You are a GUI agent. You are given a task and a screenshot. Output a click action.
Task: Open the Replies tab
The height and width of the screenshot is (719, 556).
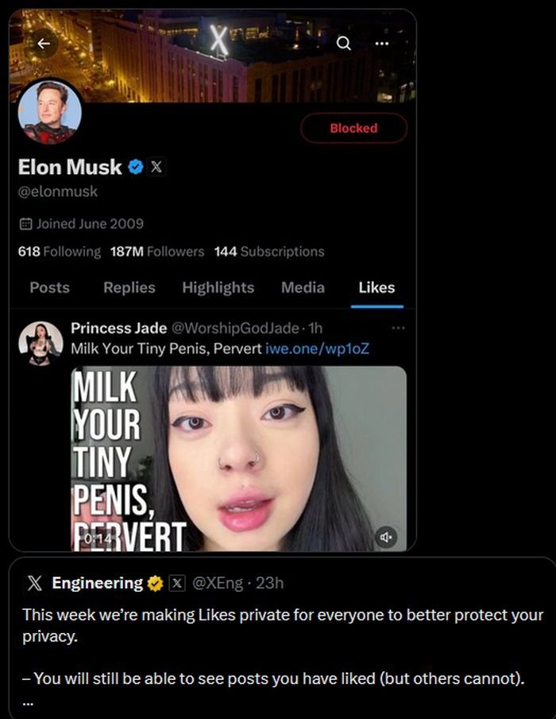(x=129, y=288)
